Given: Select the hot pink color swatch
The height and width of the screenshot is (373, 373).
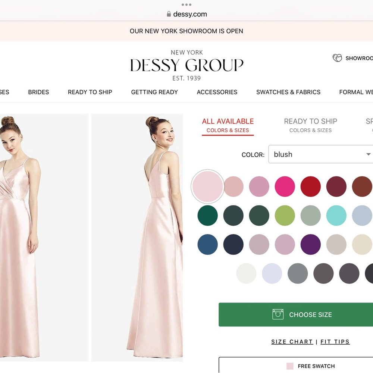Looking at the screenshot, I should 285,186.
